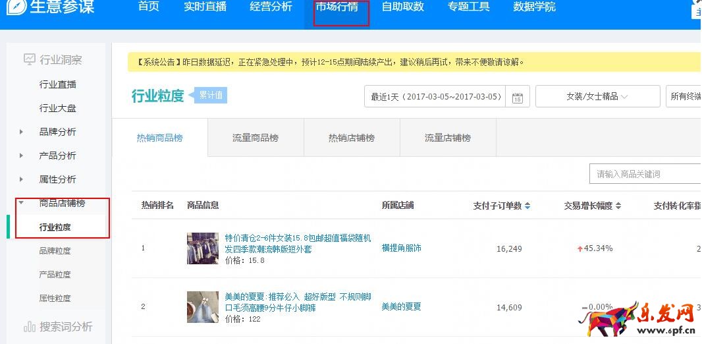Image resolution: width=702 pixels, height=344 pixels.
Task: Collapse the 商品店铺榜 sidebar section
Action: pos(22,203)
